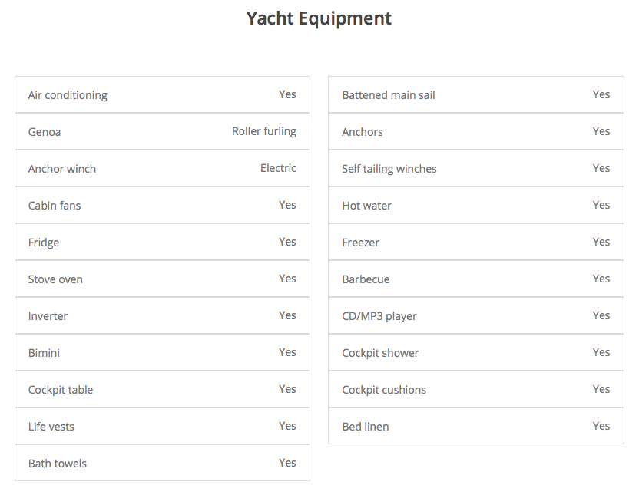Select the Barbecue row label
This screenshot has width=639, height=495.
tap(366, 279)
